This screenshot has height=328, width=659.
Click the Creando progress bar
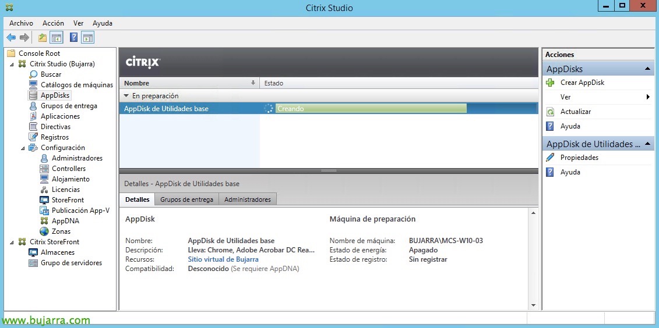click(x=371, y=109)
